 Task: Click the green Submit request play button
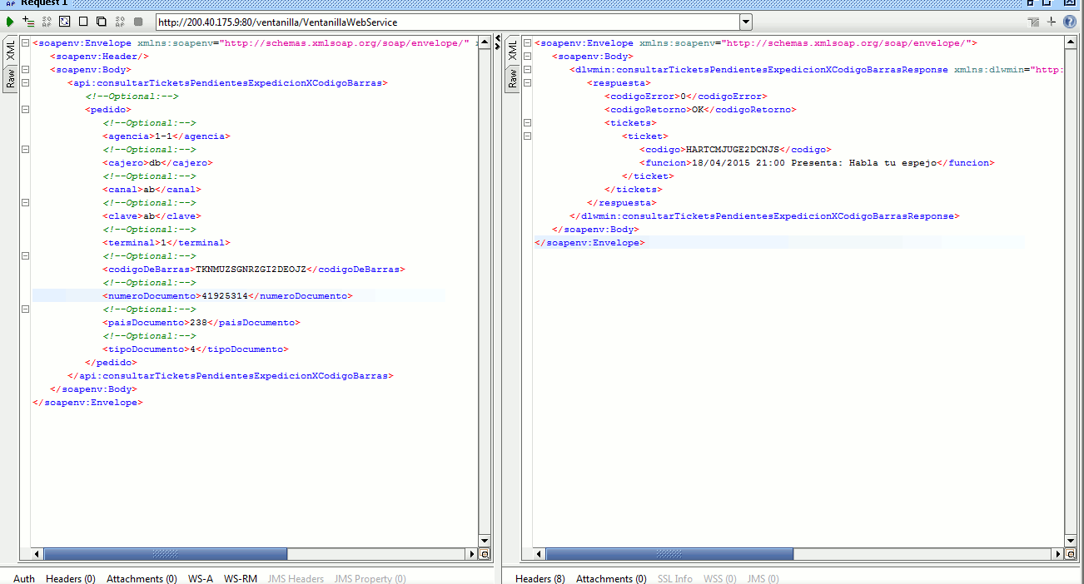[10, 22]
